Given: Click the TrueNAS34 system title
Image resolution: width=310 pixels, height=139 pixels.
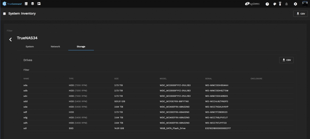Looking at the screenshot, I should (27, 38).
